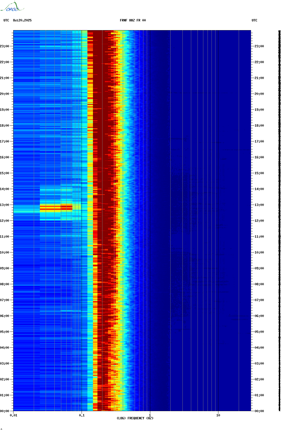291x432 pixels.
Task: Click the 06:00 tick on left axis
Action: (x=4, y=316)
